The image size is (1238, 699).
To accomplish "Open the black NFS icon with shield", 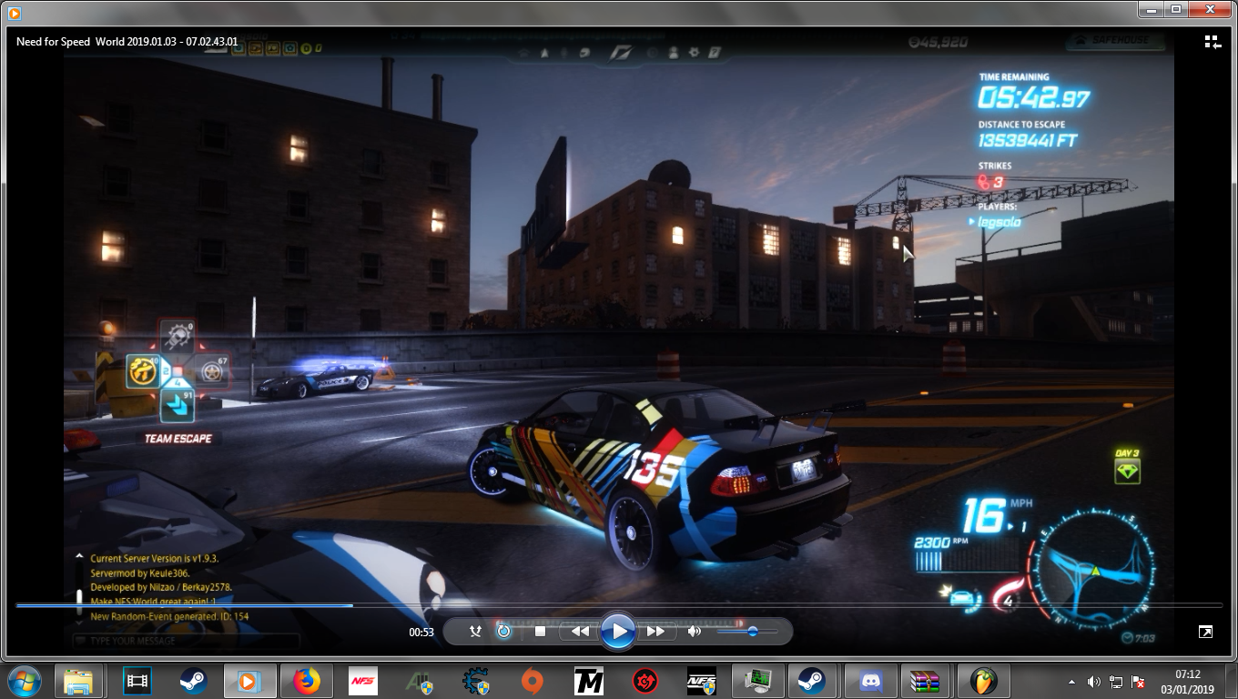I will pos(702,681).
